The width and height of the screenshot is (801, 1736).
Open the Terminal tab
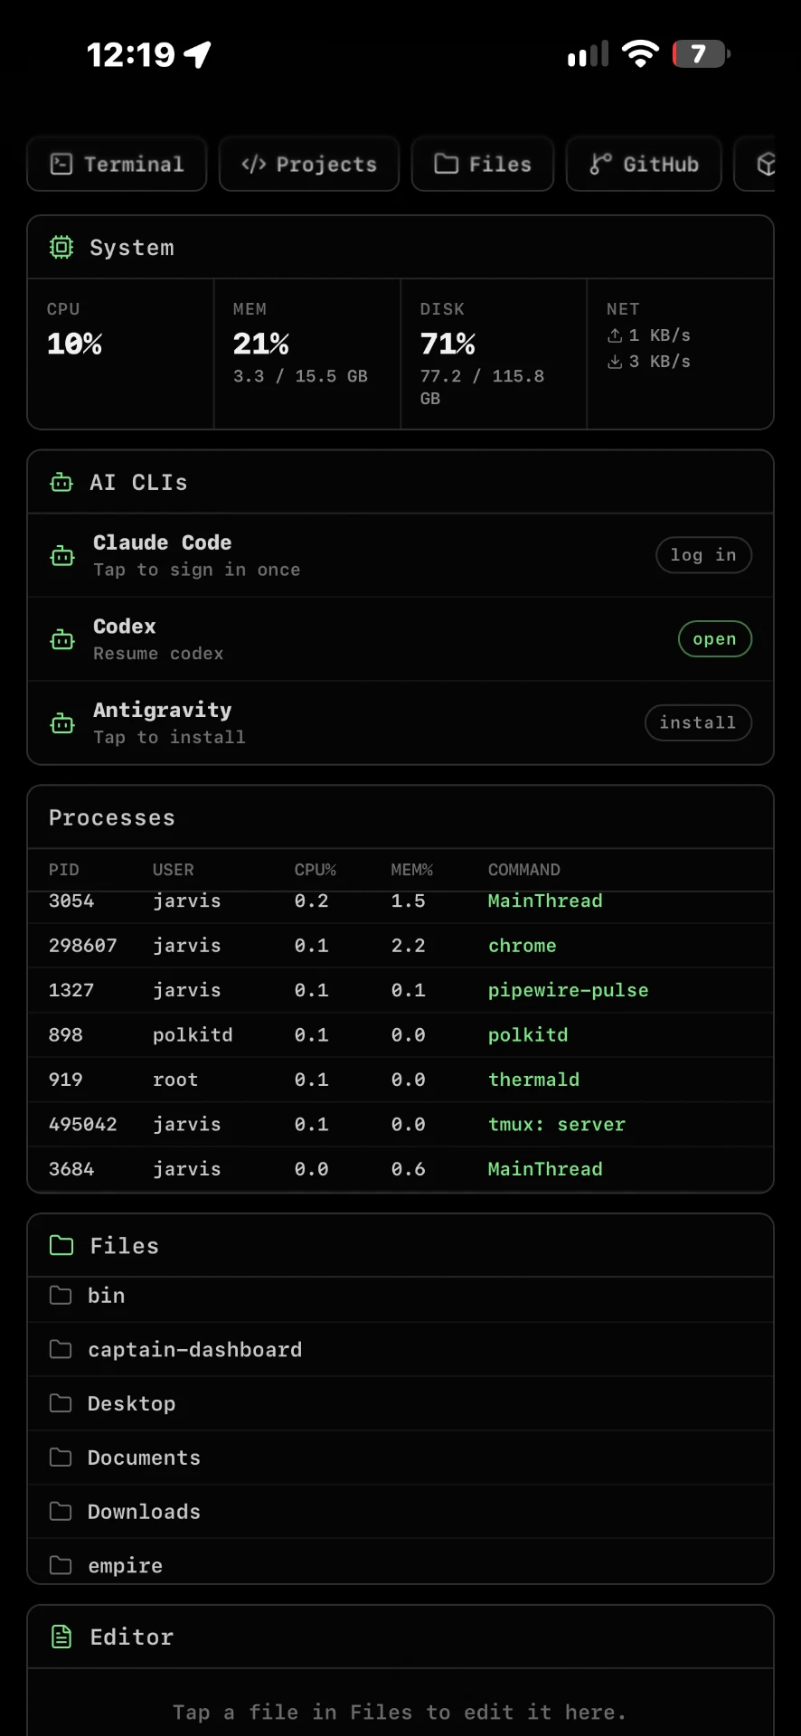coord(117,164)
